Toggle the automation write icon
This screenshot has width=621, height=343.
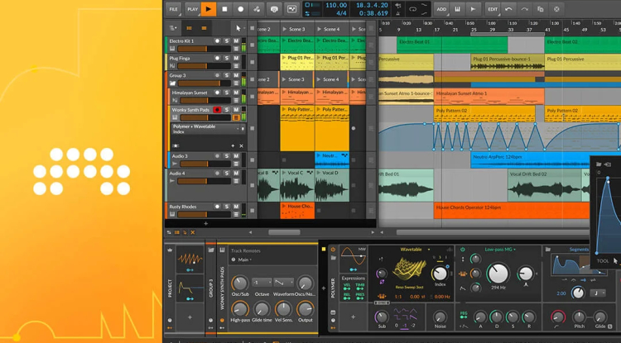pos(257,9)
